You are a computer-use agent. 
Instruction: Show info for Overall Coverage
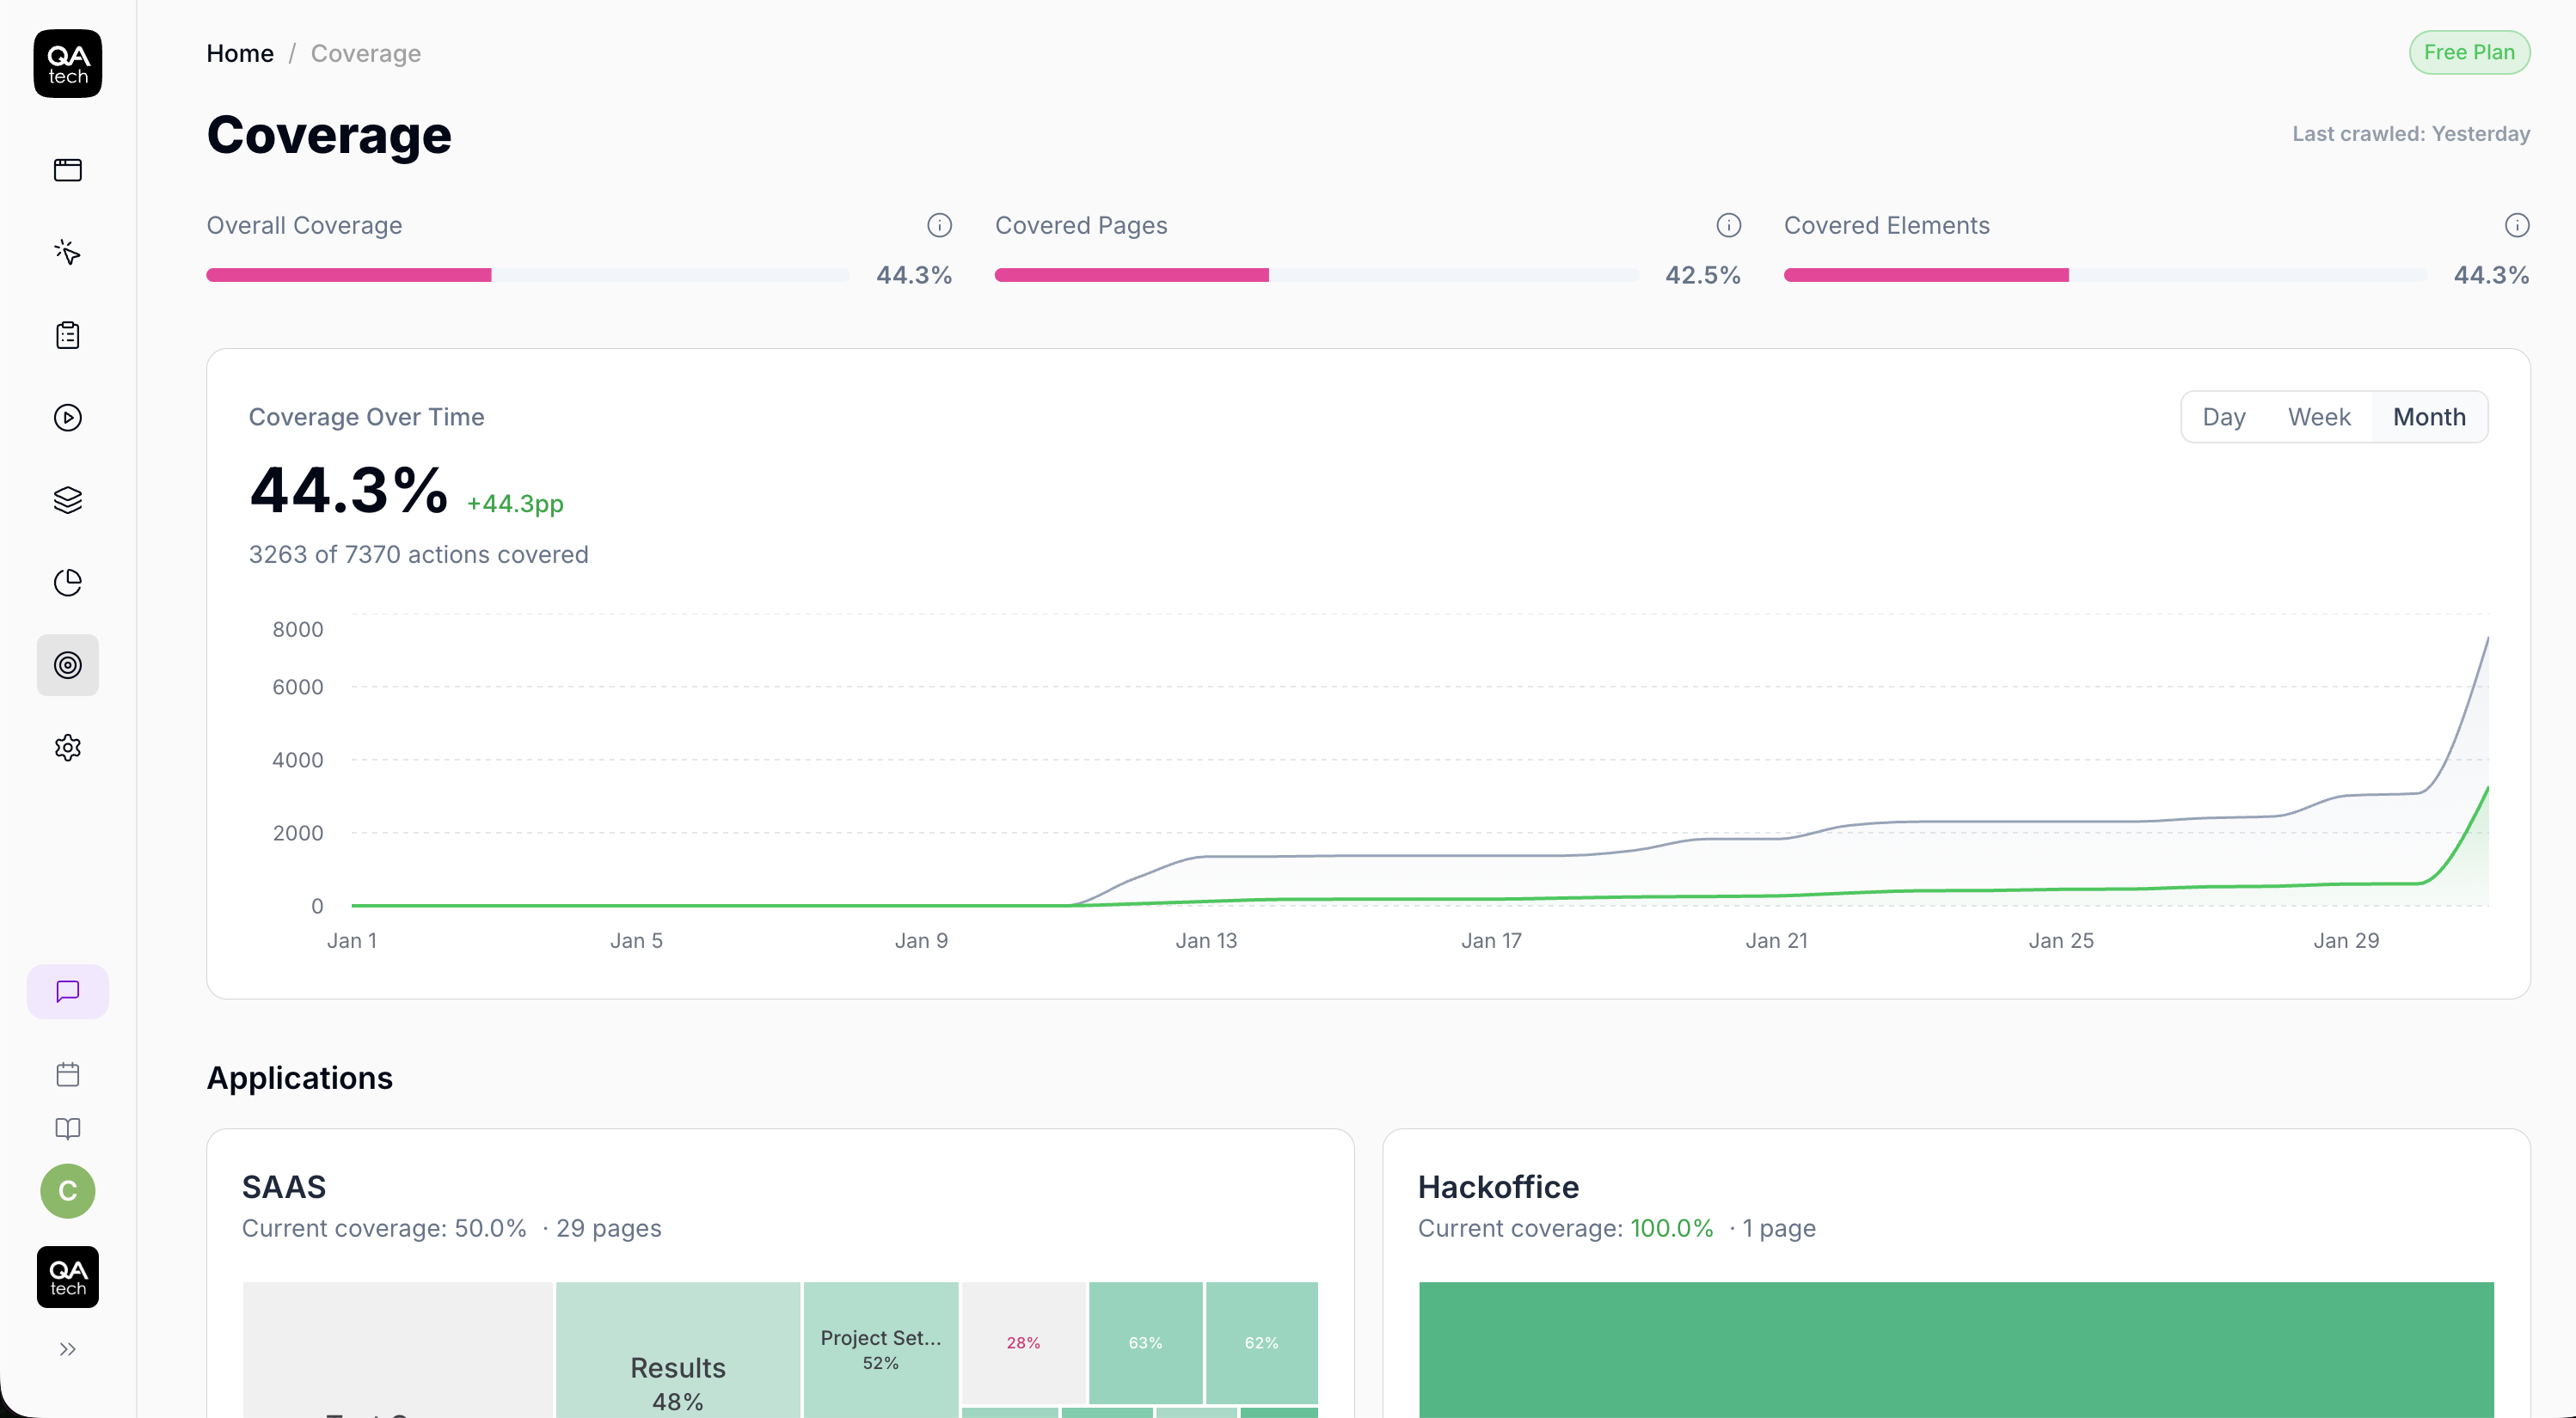tap(938, 225)
